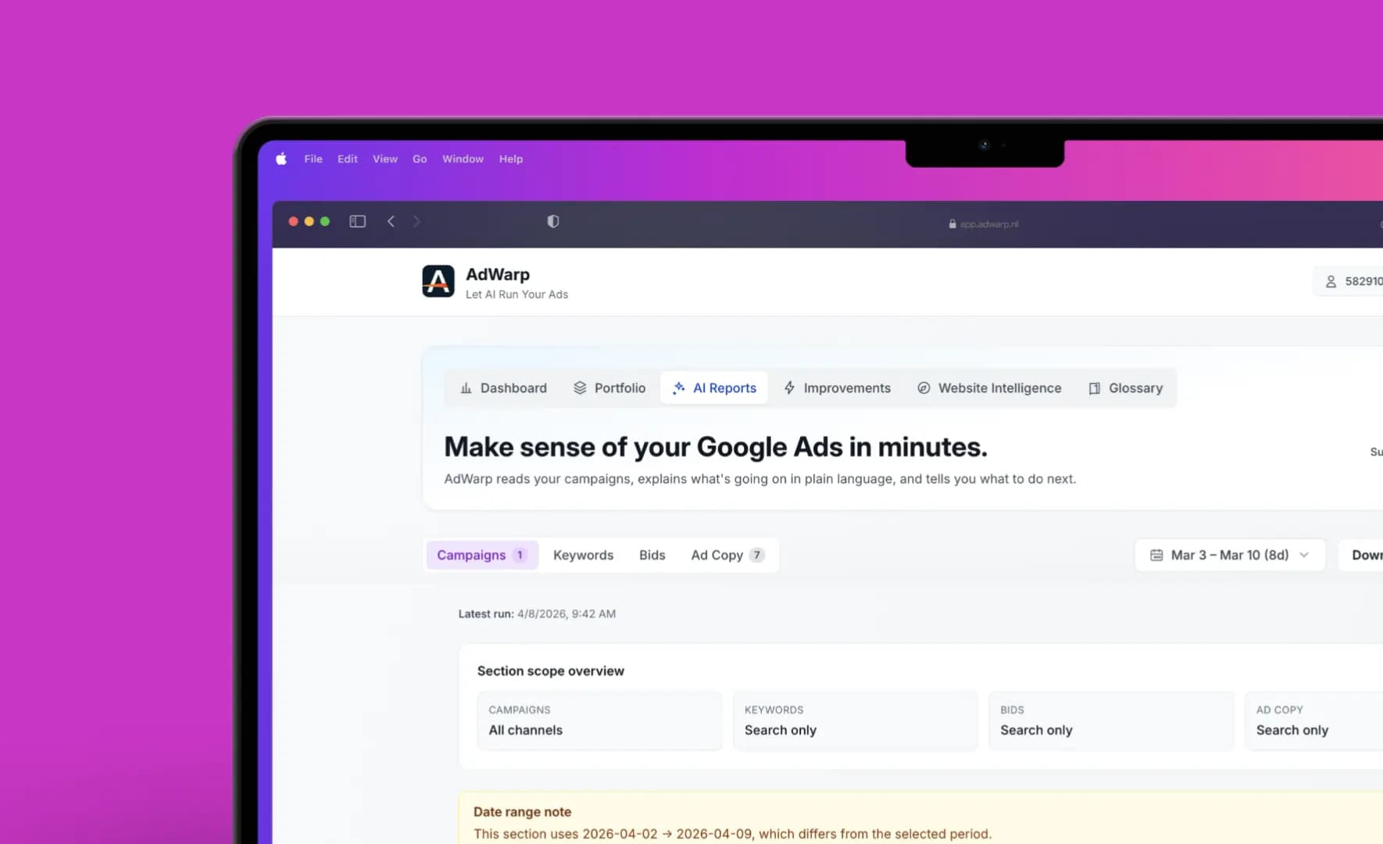Click the user account profile icon
The image size is (1383, 844).
click(1331, 281)
